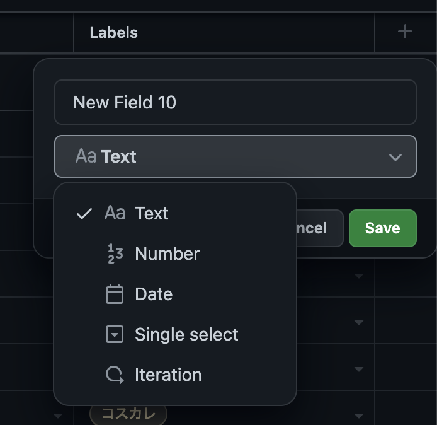The width and height of the screenshot is (437, 425).
Task: Open the Text field type dropdown
Action: pos(235,156)
